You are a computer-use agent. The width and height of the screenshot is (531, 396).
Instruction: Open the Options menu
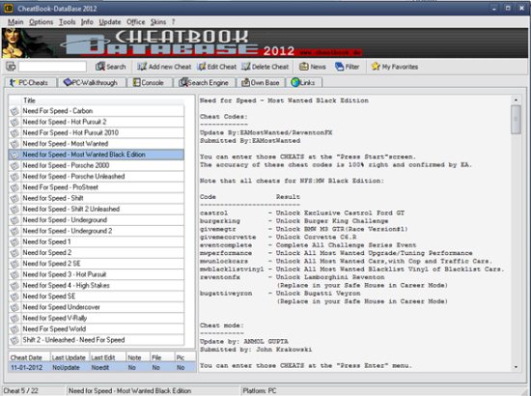click(41, 22)
